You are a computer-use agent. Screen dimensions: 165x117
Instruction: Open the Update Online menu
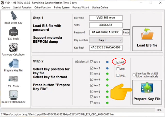click(100, 7)
